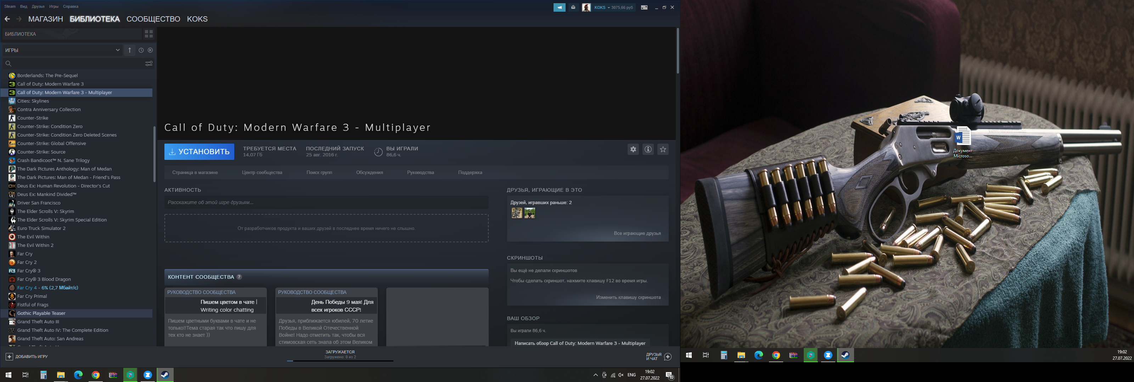Viewport: 1134px width, 382px height.
Task: Open Страница в магазине link
Action: pyautogui.click(x=195, y=172)
